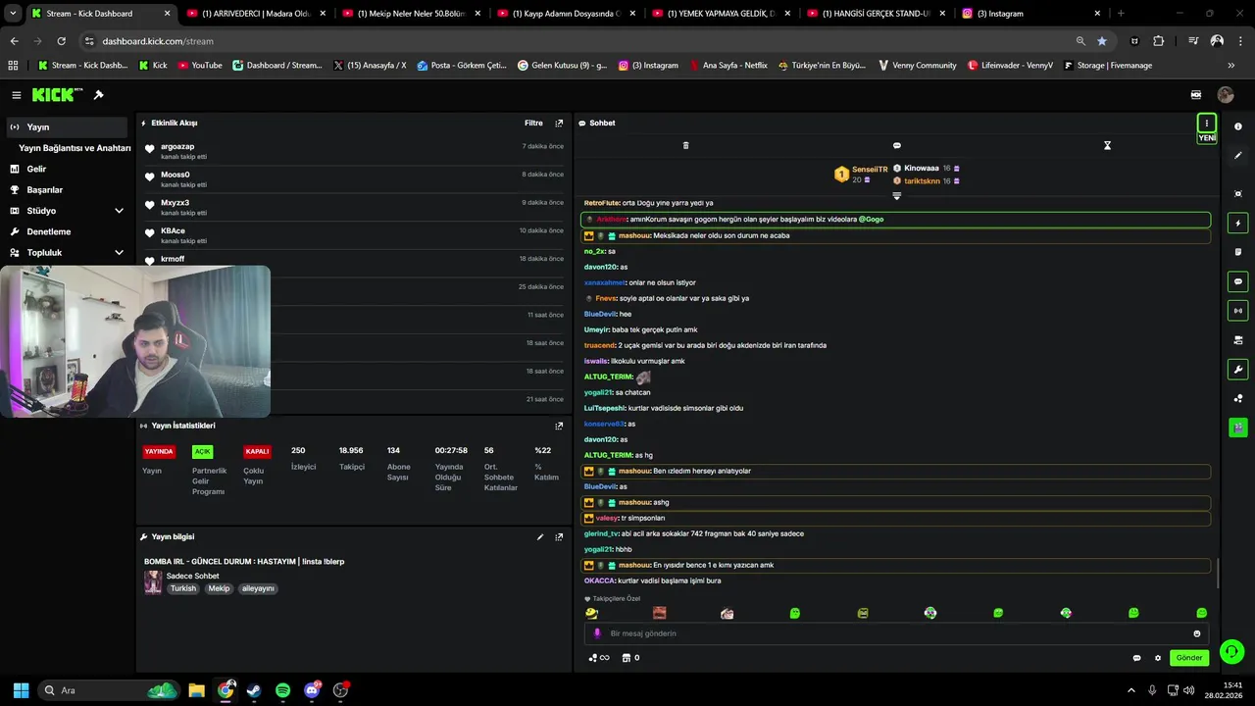The image size is (1255, 706).
Task: Pop out the Etkinlik Akışı panel
Action: click(x=559, y=124)
